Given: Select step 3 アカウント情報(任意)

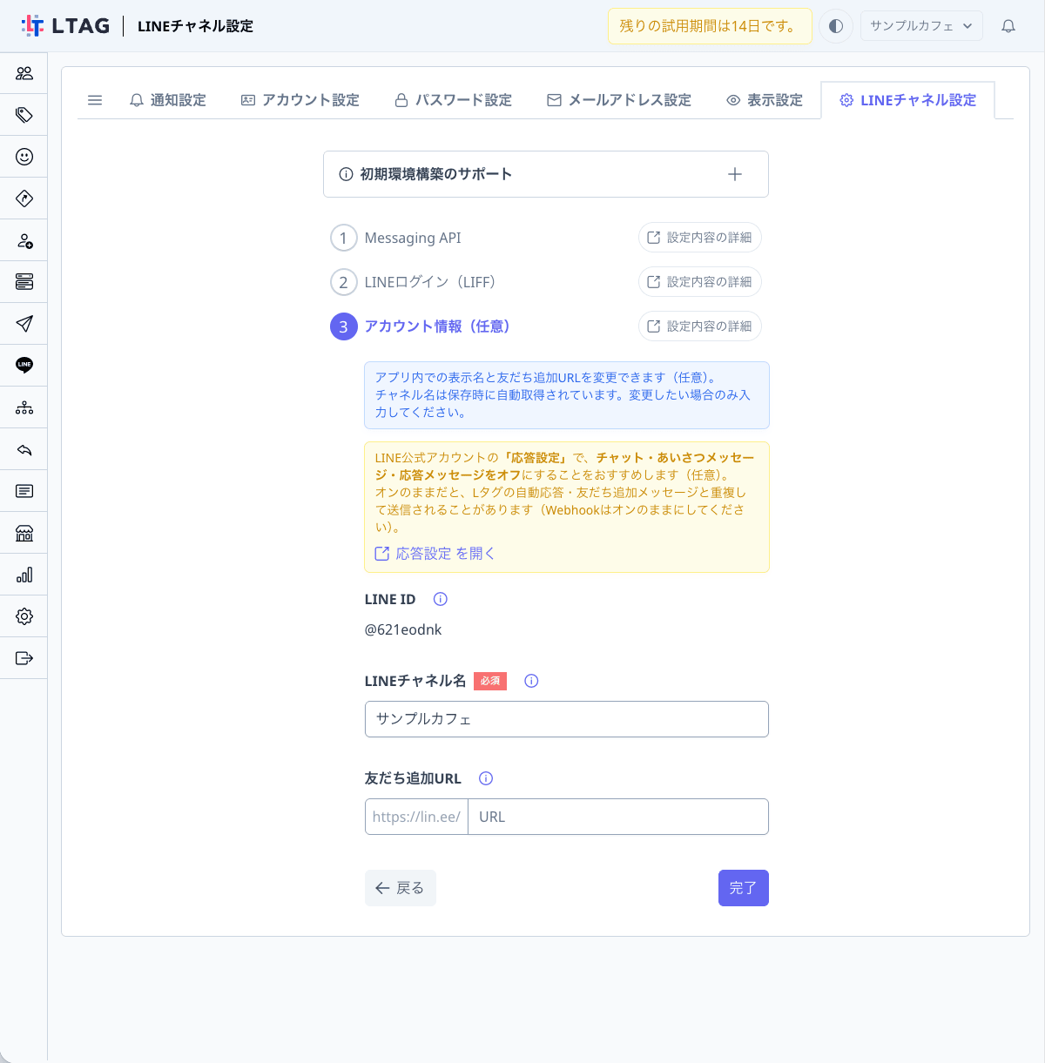Looking at the screenshot, I should 421,326.
